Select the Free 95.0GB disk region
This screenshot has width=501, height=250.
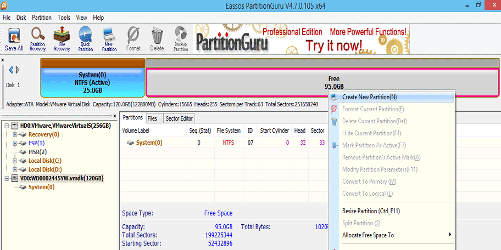tap(322, 82)
